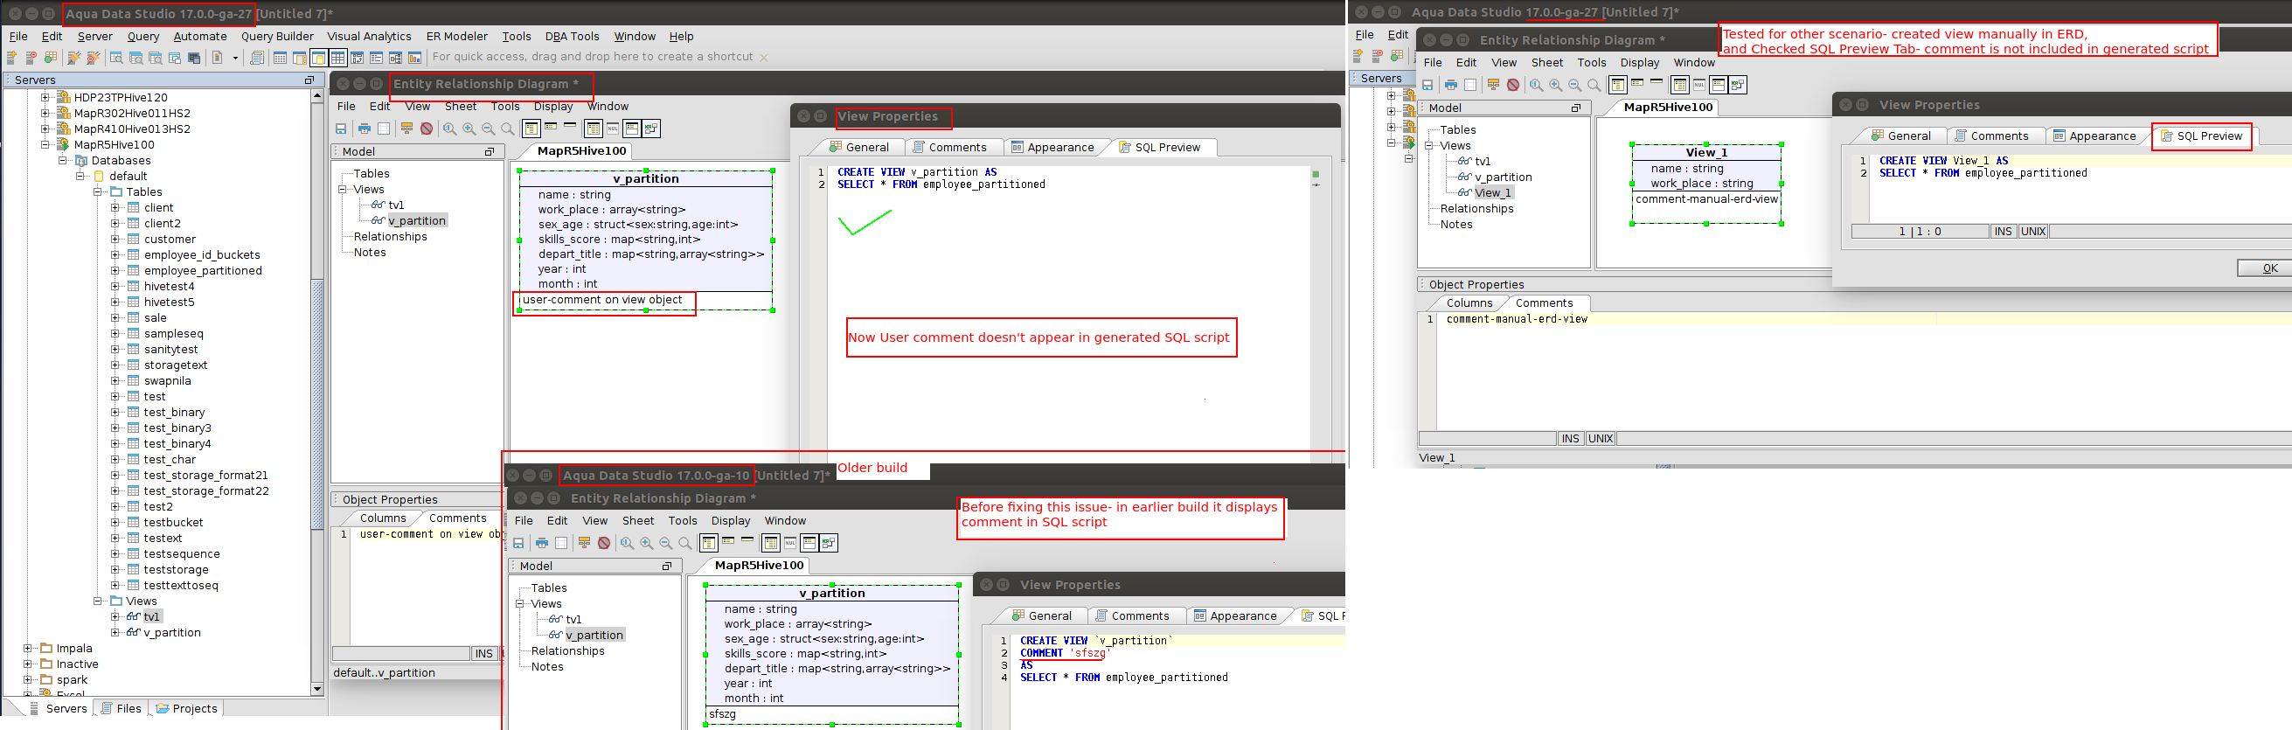Viewport: 2292px width, 730px height.
Task: Float the Servers panel using its header icon in the top-left window
Action: 309,80
